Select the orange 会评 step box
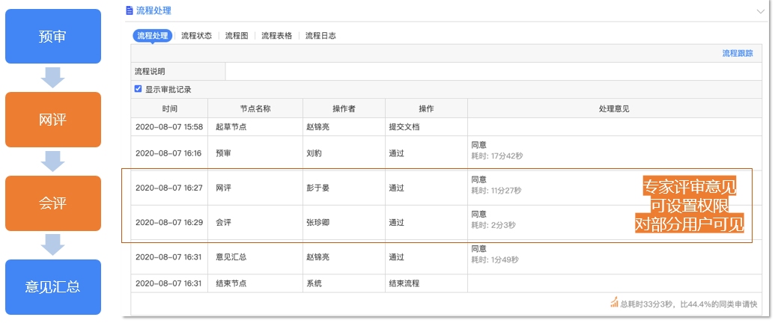Viewport: 775px width, 326px height. [53, 203]
